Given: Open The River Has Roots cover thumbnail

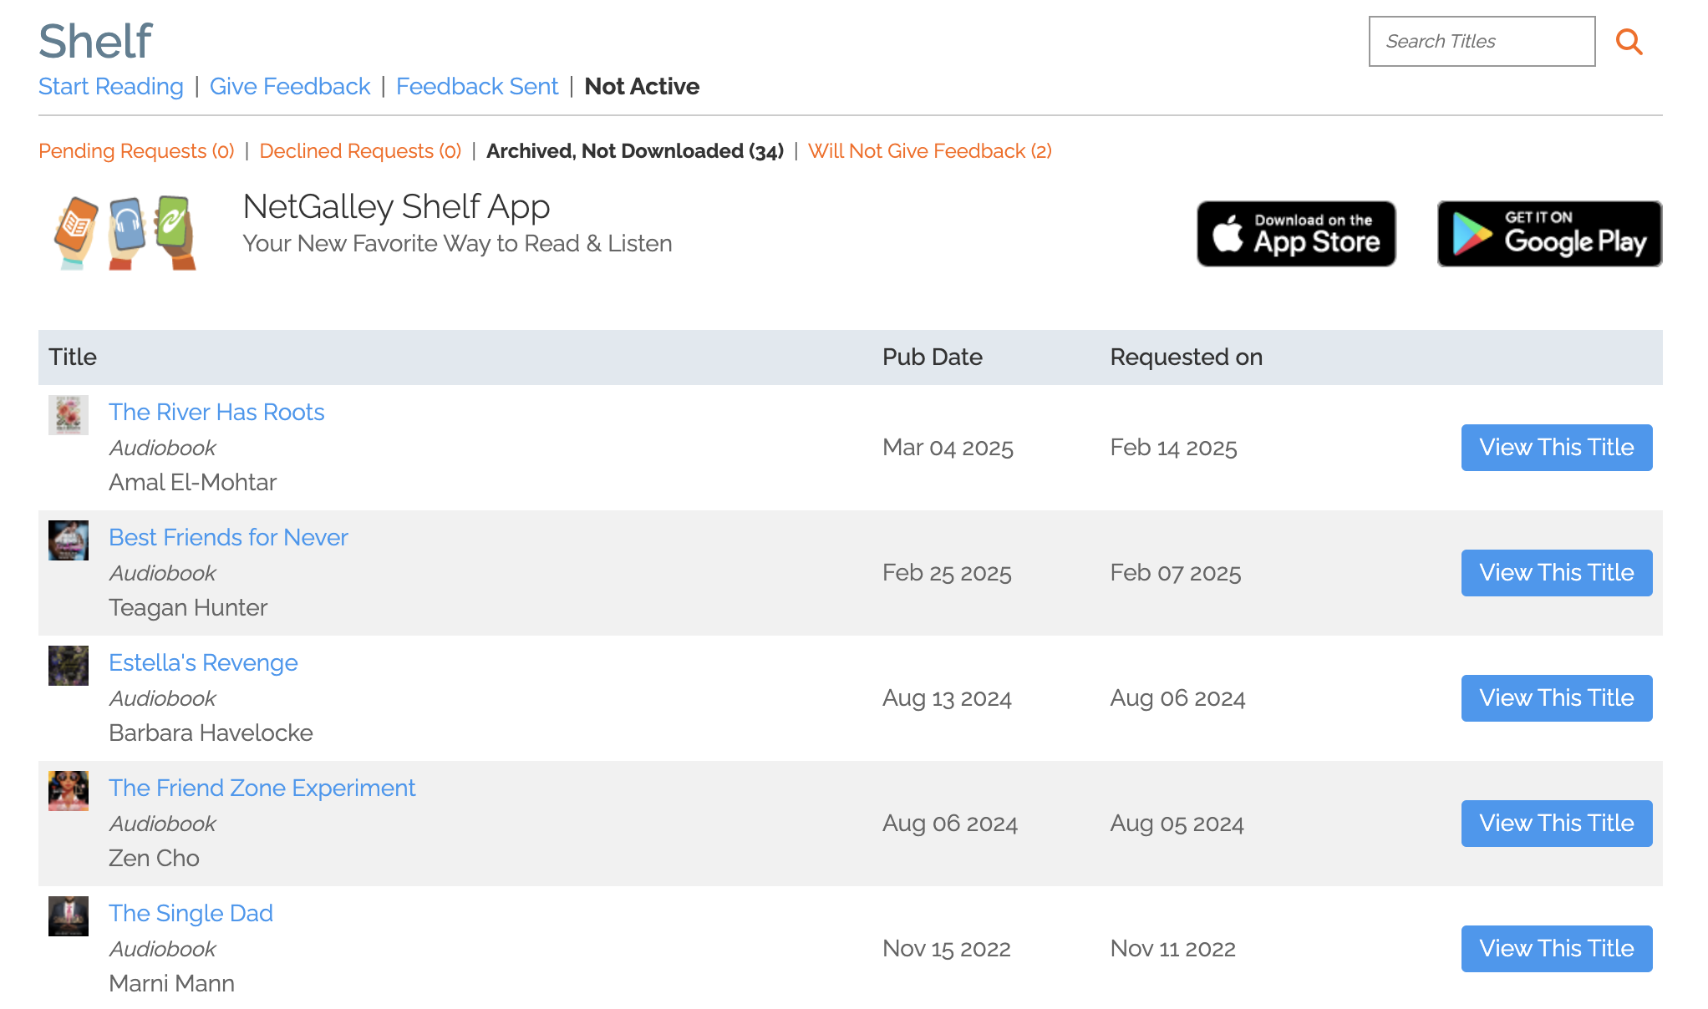Looking at the screenshot, I should [x=69, y=415].
